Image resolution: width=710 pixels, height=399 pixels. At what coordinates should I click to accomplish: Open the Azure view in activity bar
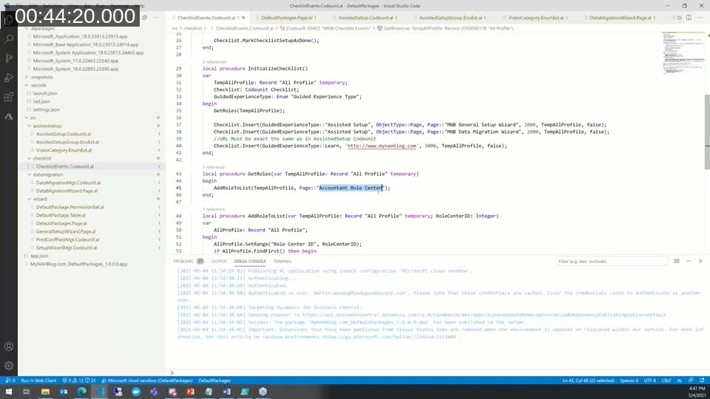click(x=9, y=116)
